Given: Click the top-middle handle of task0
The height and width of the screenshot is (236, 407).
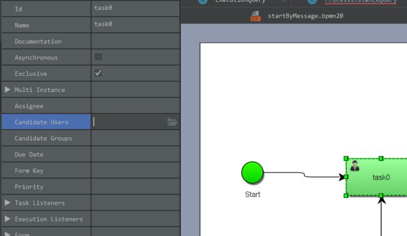Looking at the screenshot, I should [381, 158].
